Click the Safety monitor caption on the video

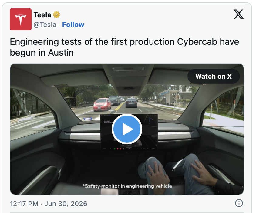[x=127, y=186]
